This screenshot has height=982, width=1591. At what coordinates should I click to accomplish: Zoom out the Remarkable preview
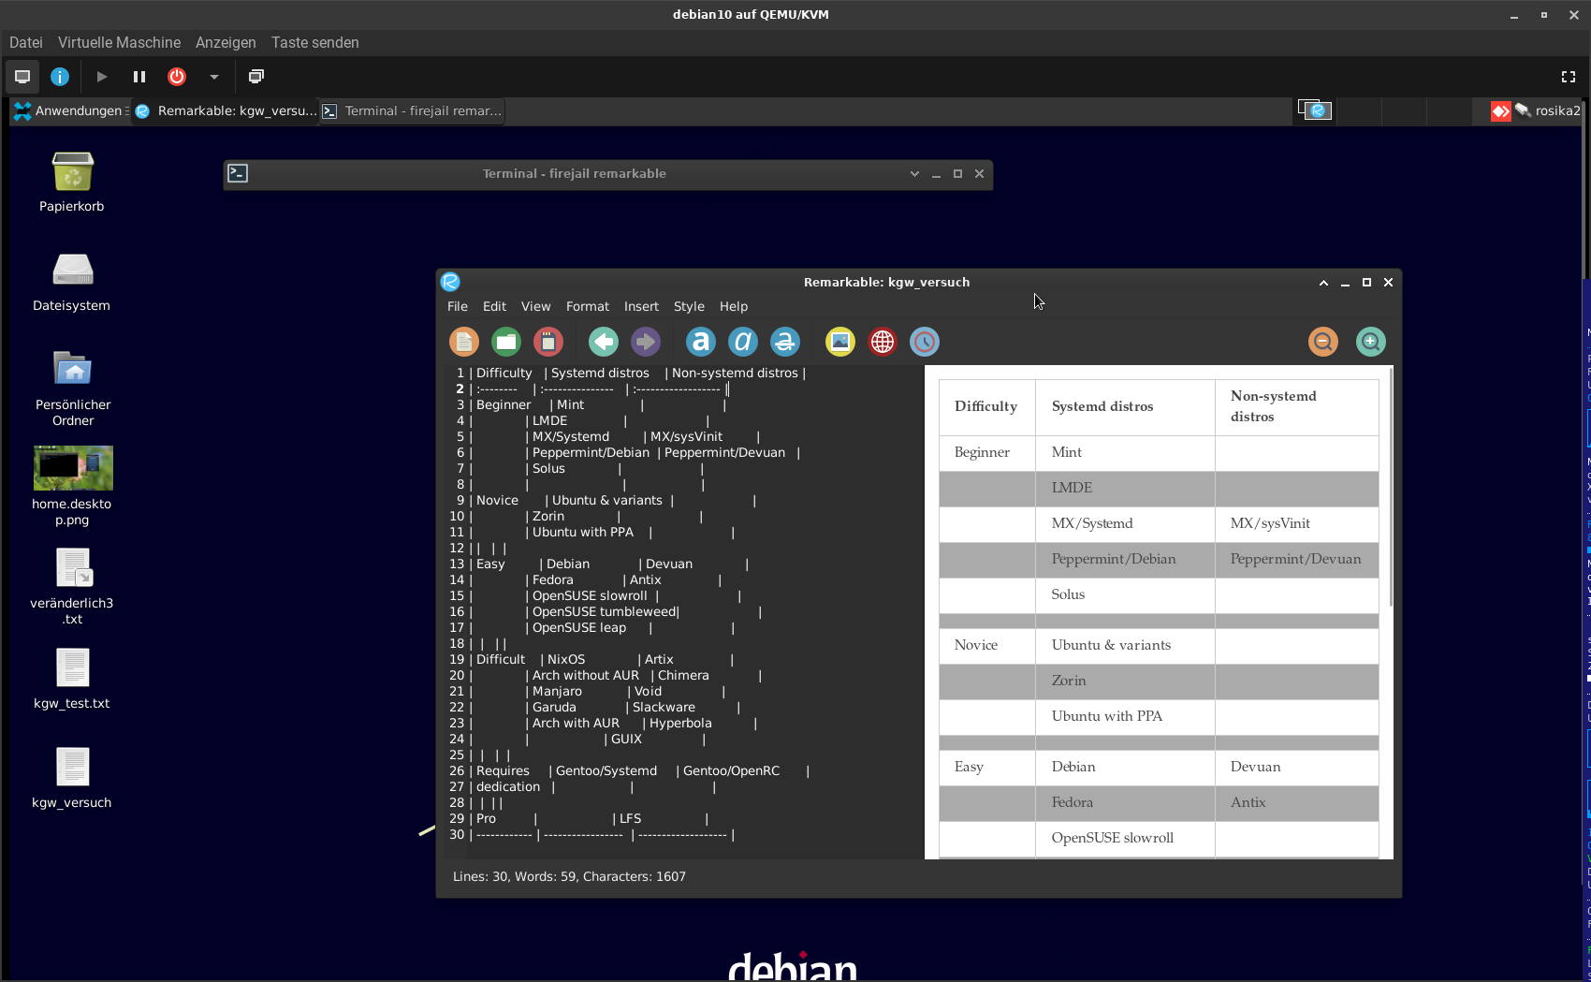(1323, 342)
